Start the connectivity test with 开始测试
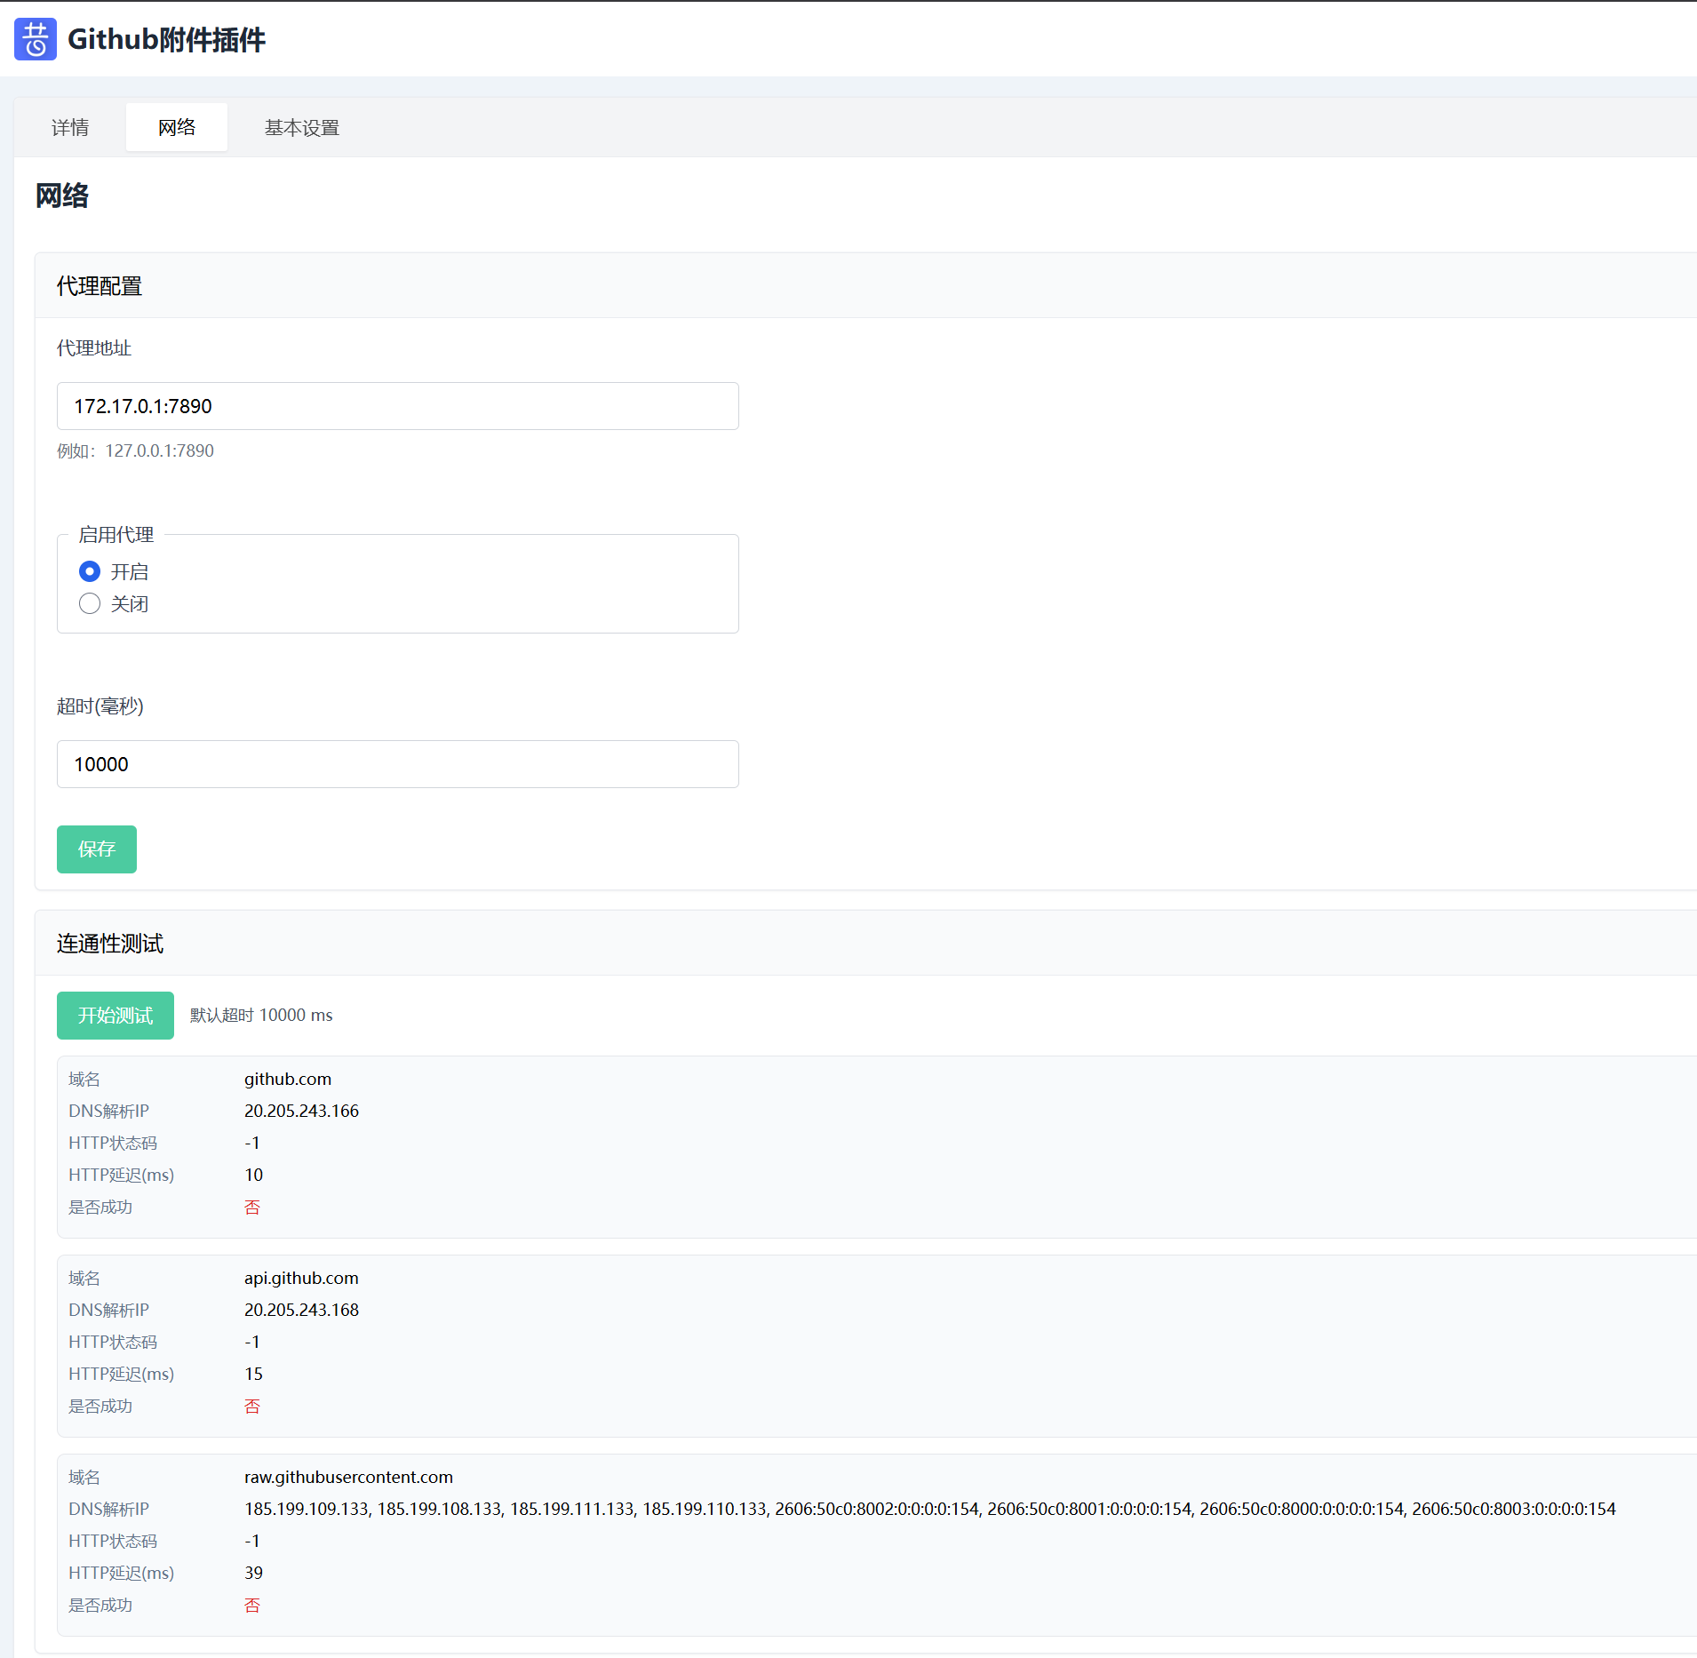 tap(116, 1016)
